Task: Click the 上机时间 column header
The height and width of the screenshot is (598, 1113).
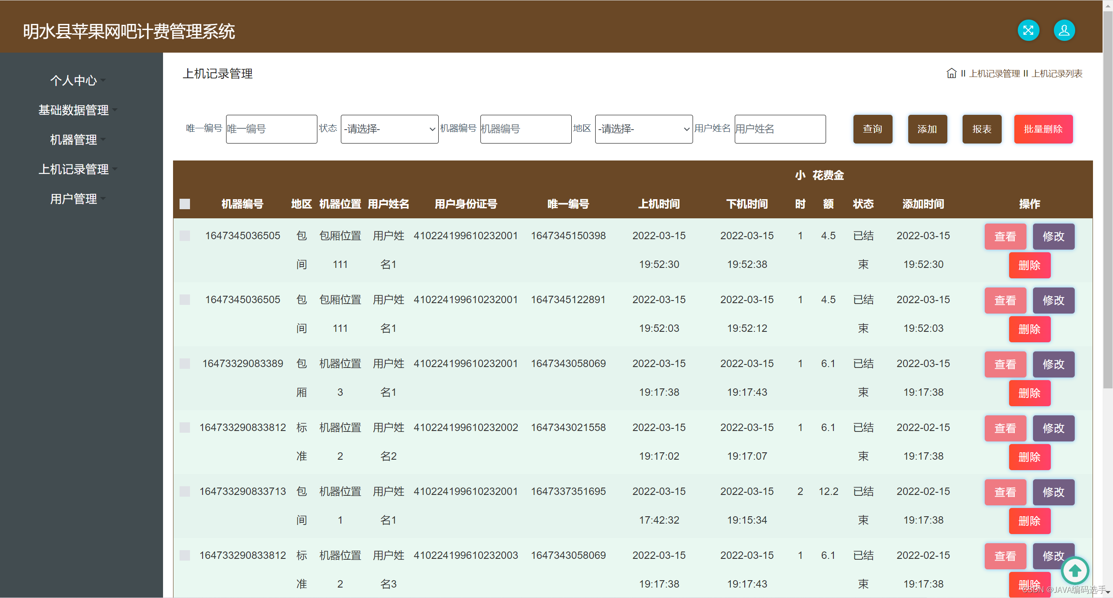Action: [659, 204]
